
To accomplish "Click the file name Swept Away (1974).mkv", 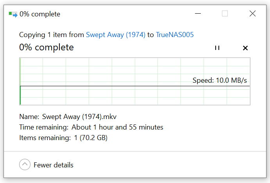I will pos(79,116).
